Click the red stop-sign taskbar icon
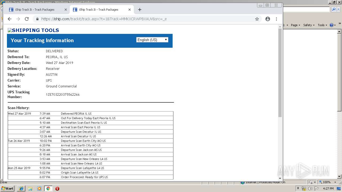This screenshot has height=192, width=342. click(x=57, y=189)
